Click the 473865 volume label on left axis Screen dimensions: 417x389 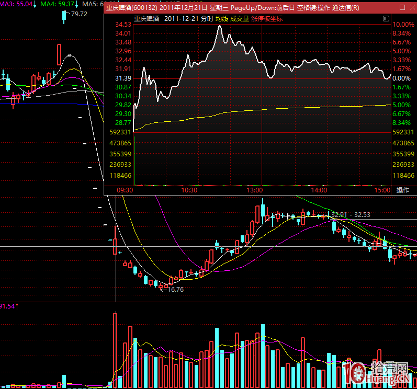point(120,143)
